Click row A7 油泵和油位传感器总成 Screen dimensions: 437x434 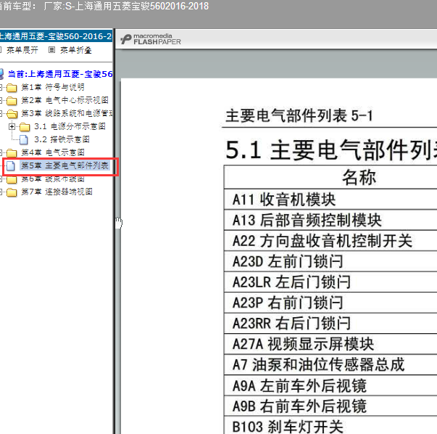[x=330, y=364]
